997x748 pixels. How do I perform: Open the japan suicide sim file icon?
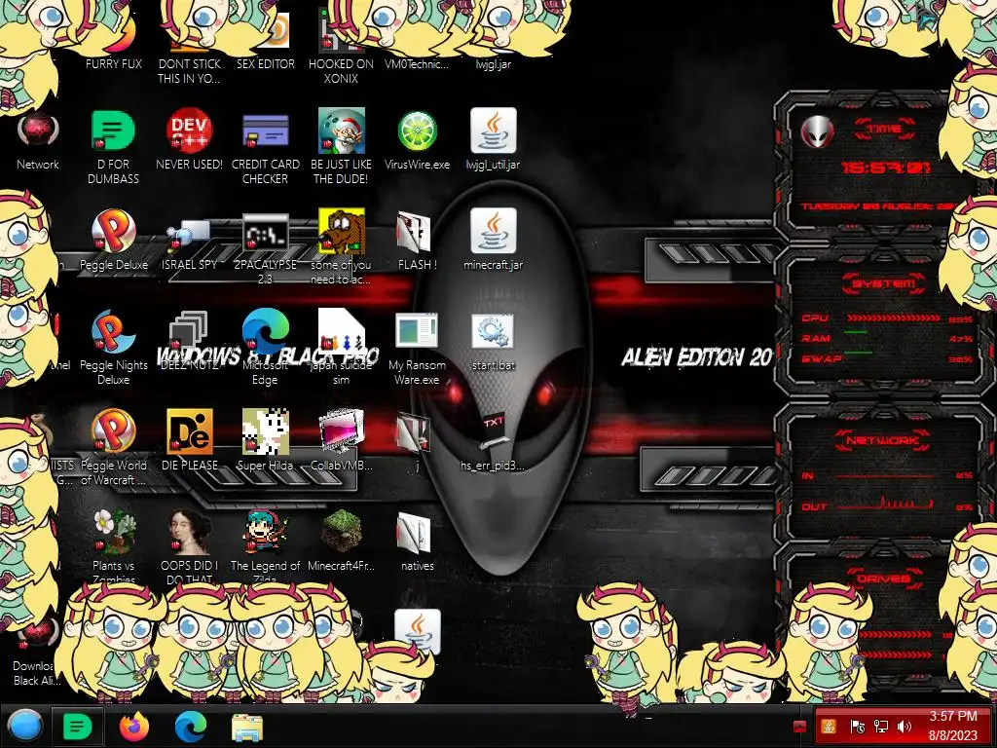click(342, 331)
